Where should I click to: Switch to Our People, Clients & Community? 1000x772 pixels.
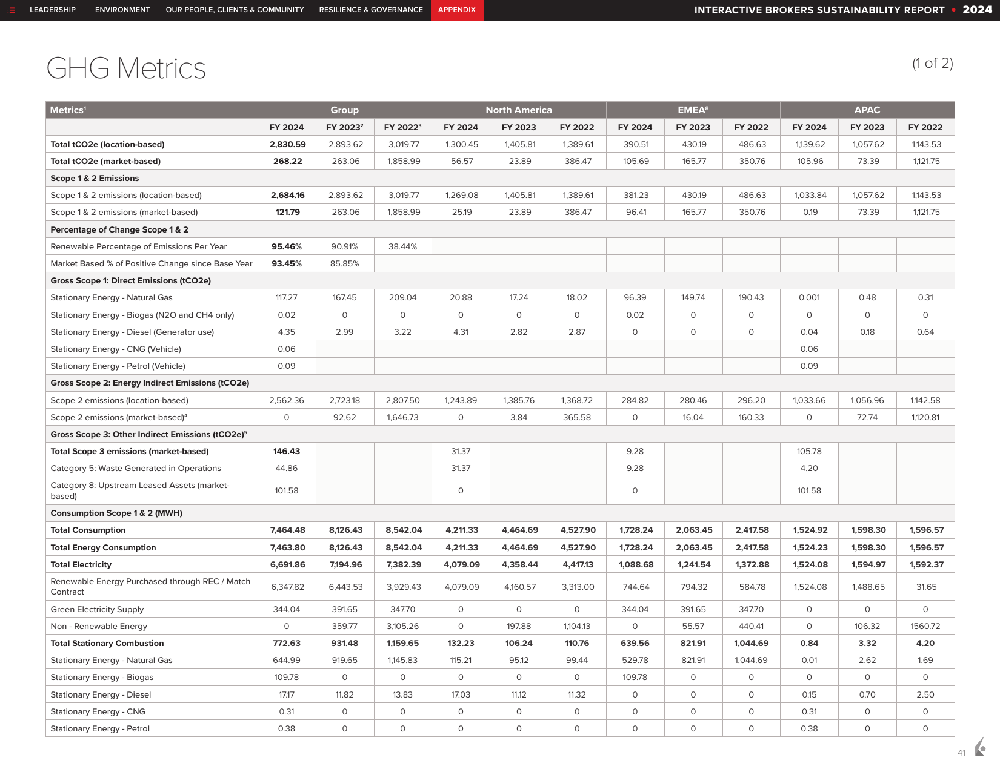(x=235, y=10)
